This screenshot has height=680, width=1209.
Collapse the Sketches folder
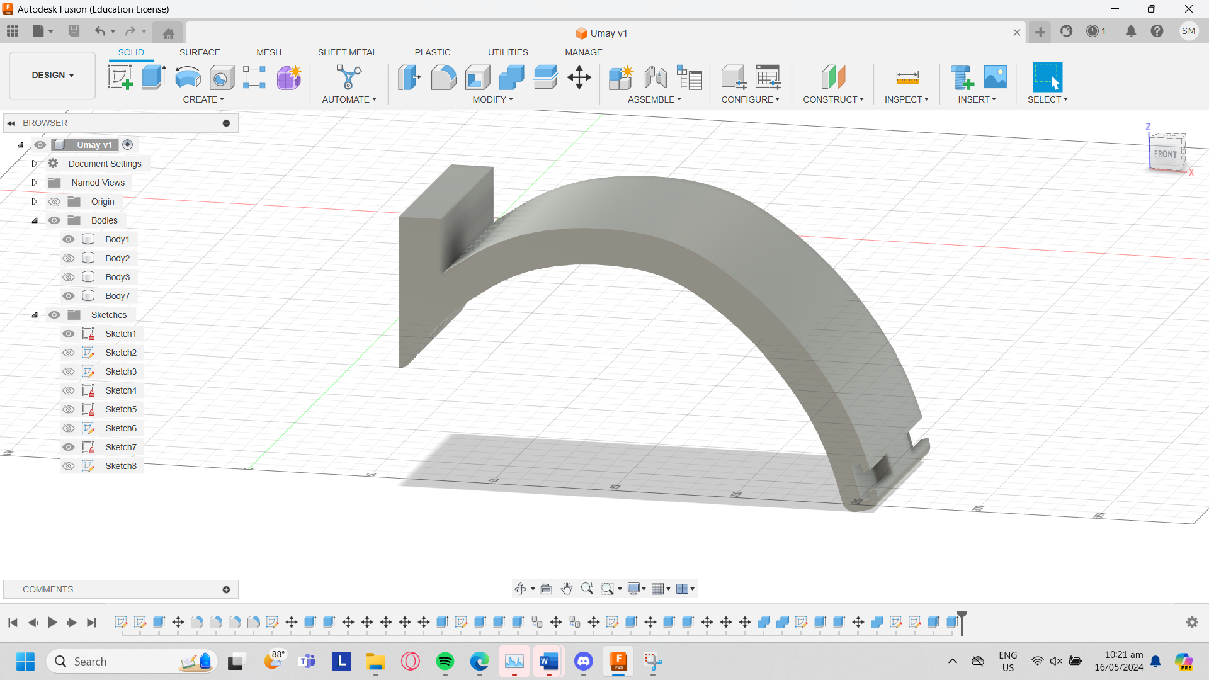click(x=35, y=315)
